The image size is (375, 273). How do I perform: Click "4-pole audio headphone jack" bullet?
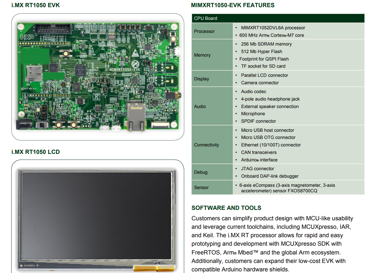(x=270, y=99)
